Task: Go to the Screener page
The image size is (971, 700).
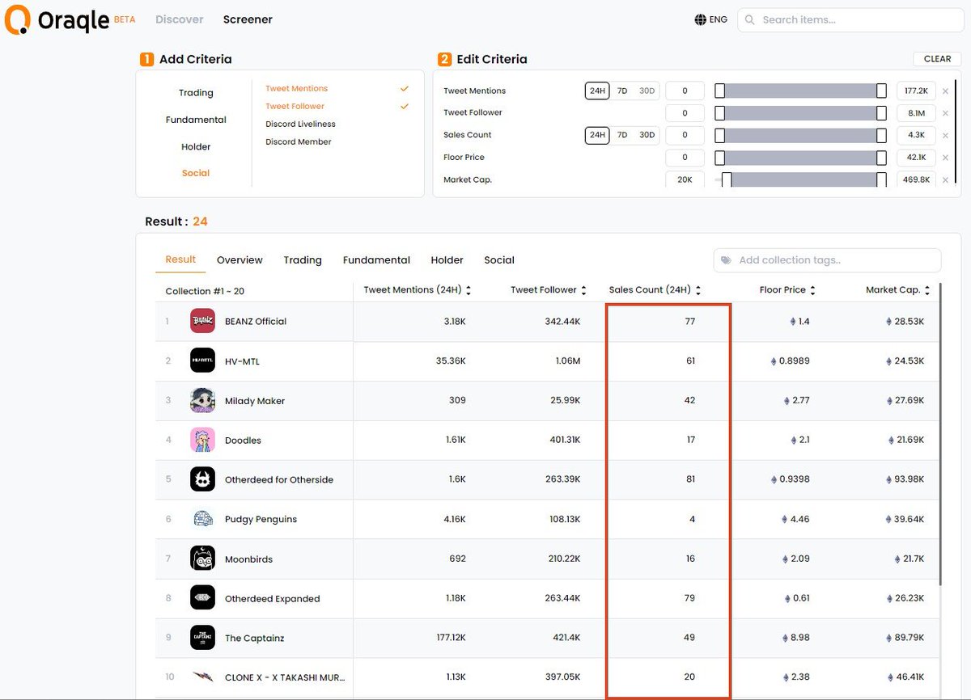Action: click(x=248, y=19)
